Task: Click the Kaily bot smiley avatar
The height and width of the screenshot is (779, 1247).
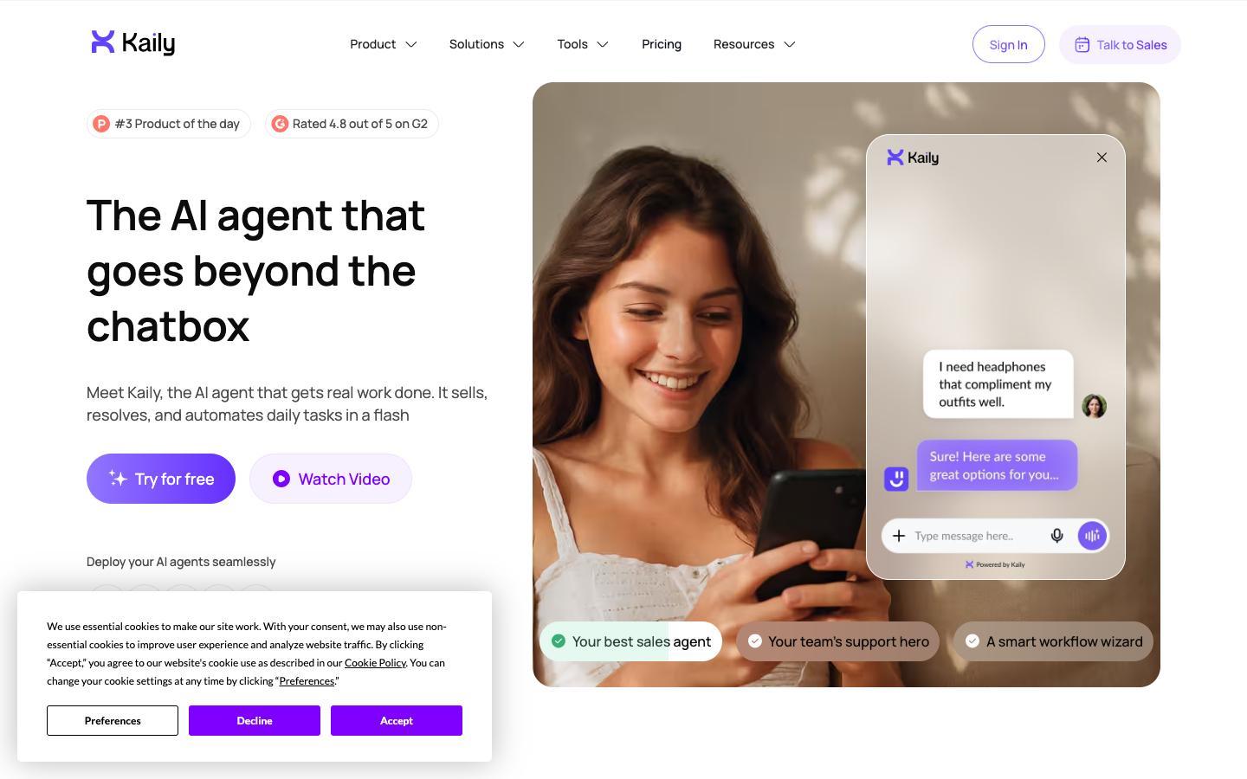Action: (x=896, y=479)
